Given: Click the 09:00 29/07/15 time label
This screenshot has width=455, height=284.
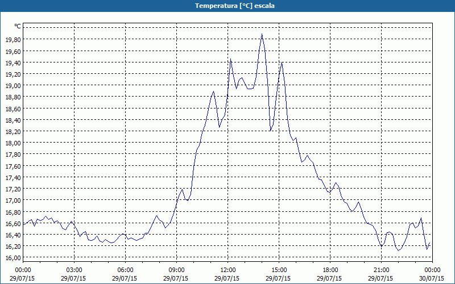Looking at the screenshot, I should (x=176, y=274).
